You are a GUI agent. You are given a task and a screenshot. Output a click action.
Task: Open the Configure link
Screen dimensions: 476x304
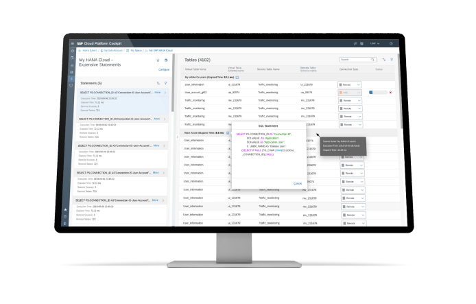[164, 69]
